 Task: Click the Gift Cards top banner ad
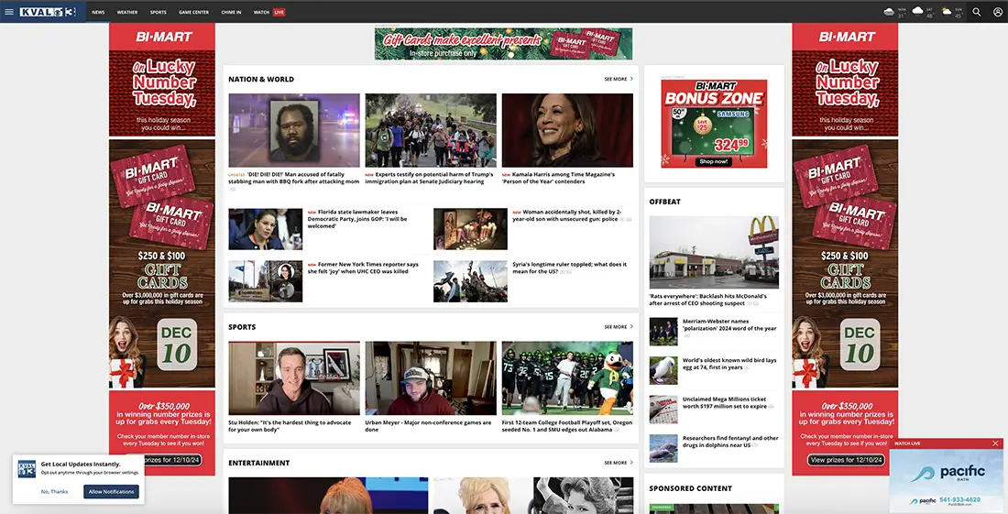[503, 44]
